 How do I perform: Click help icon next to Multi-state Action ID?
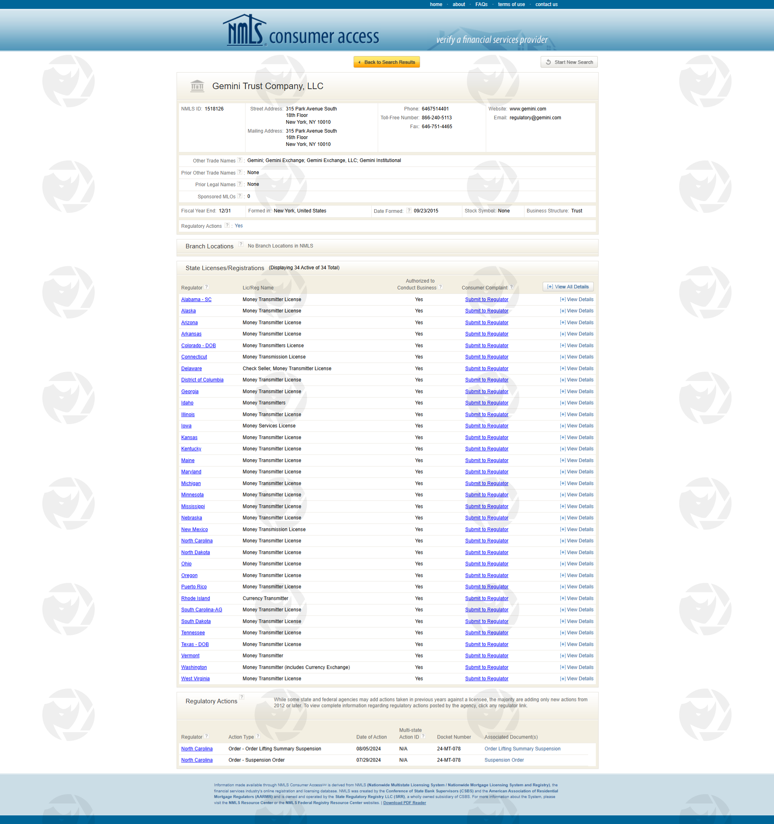(x=423, y=737)
